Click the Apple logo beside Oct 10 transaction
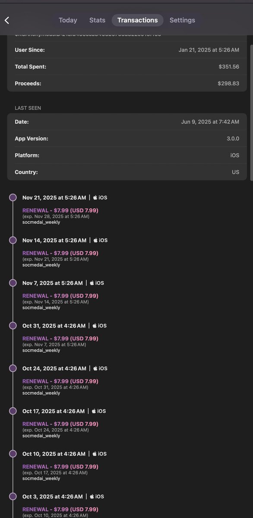Viewport: 253px width, 518px height. pos(95,454)
